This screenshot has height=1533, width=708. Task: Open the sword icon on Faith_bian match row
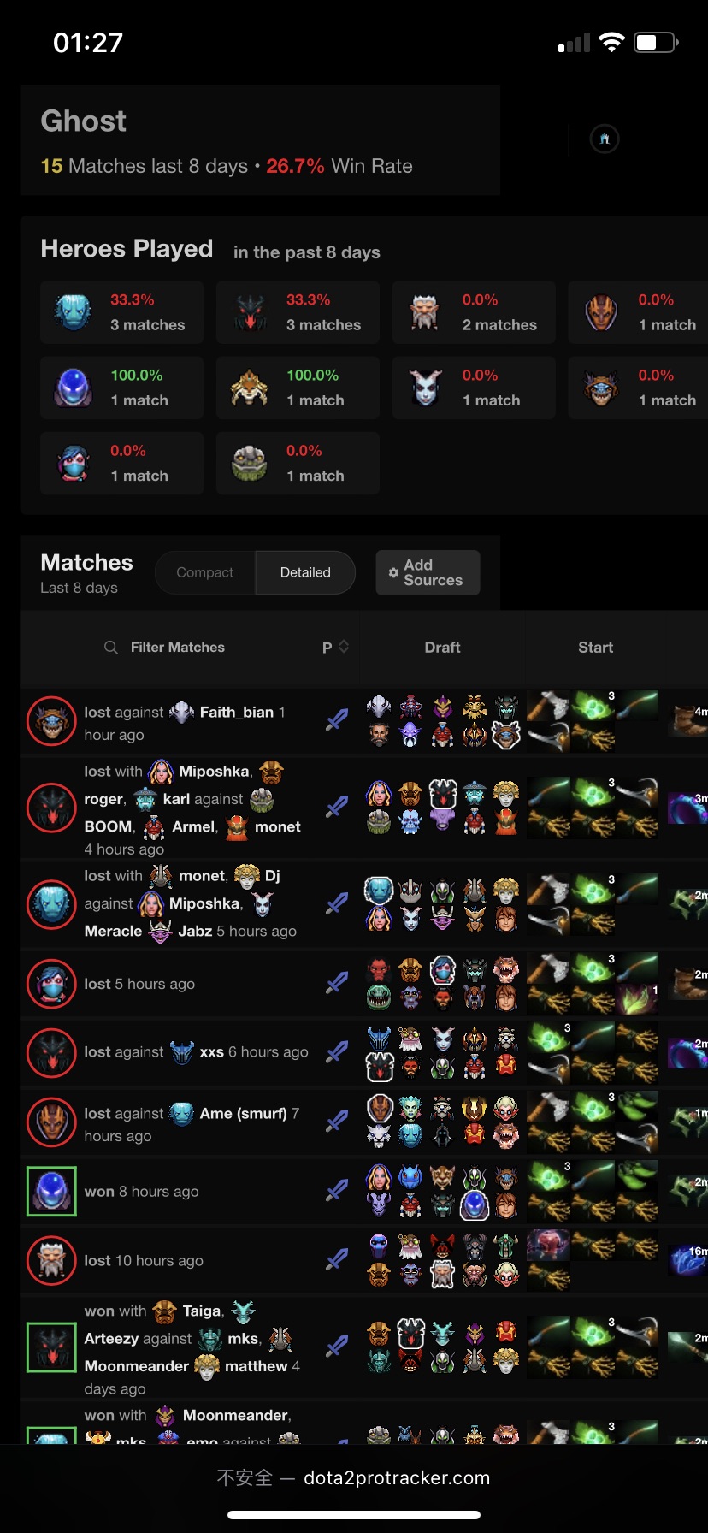(x=337, y=720)
